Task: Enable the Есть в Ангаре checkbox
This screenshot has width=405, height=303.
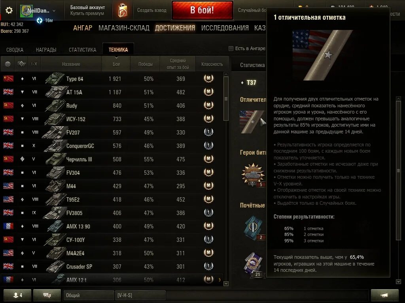Action: coord(231,49)
